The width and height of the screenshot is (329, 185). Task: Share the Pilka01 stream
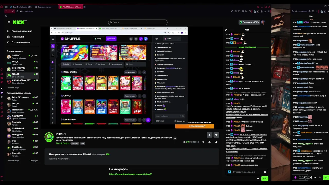[203, 142]
